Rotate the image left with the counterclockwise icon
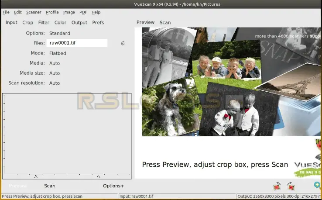322x200 pixels. pos(277,186)
